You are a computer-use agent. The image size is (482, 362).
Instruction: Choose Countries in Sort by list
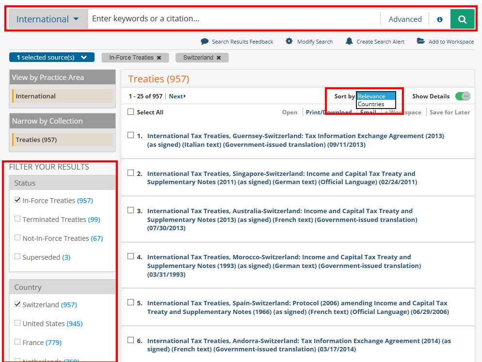pyautogui.click(x=371, y=104)
